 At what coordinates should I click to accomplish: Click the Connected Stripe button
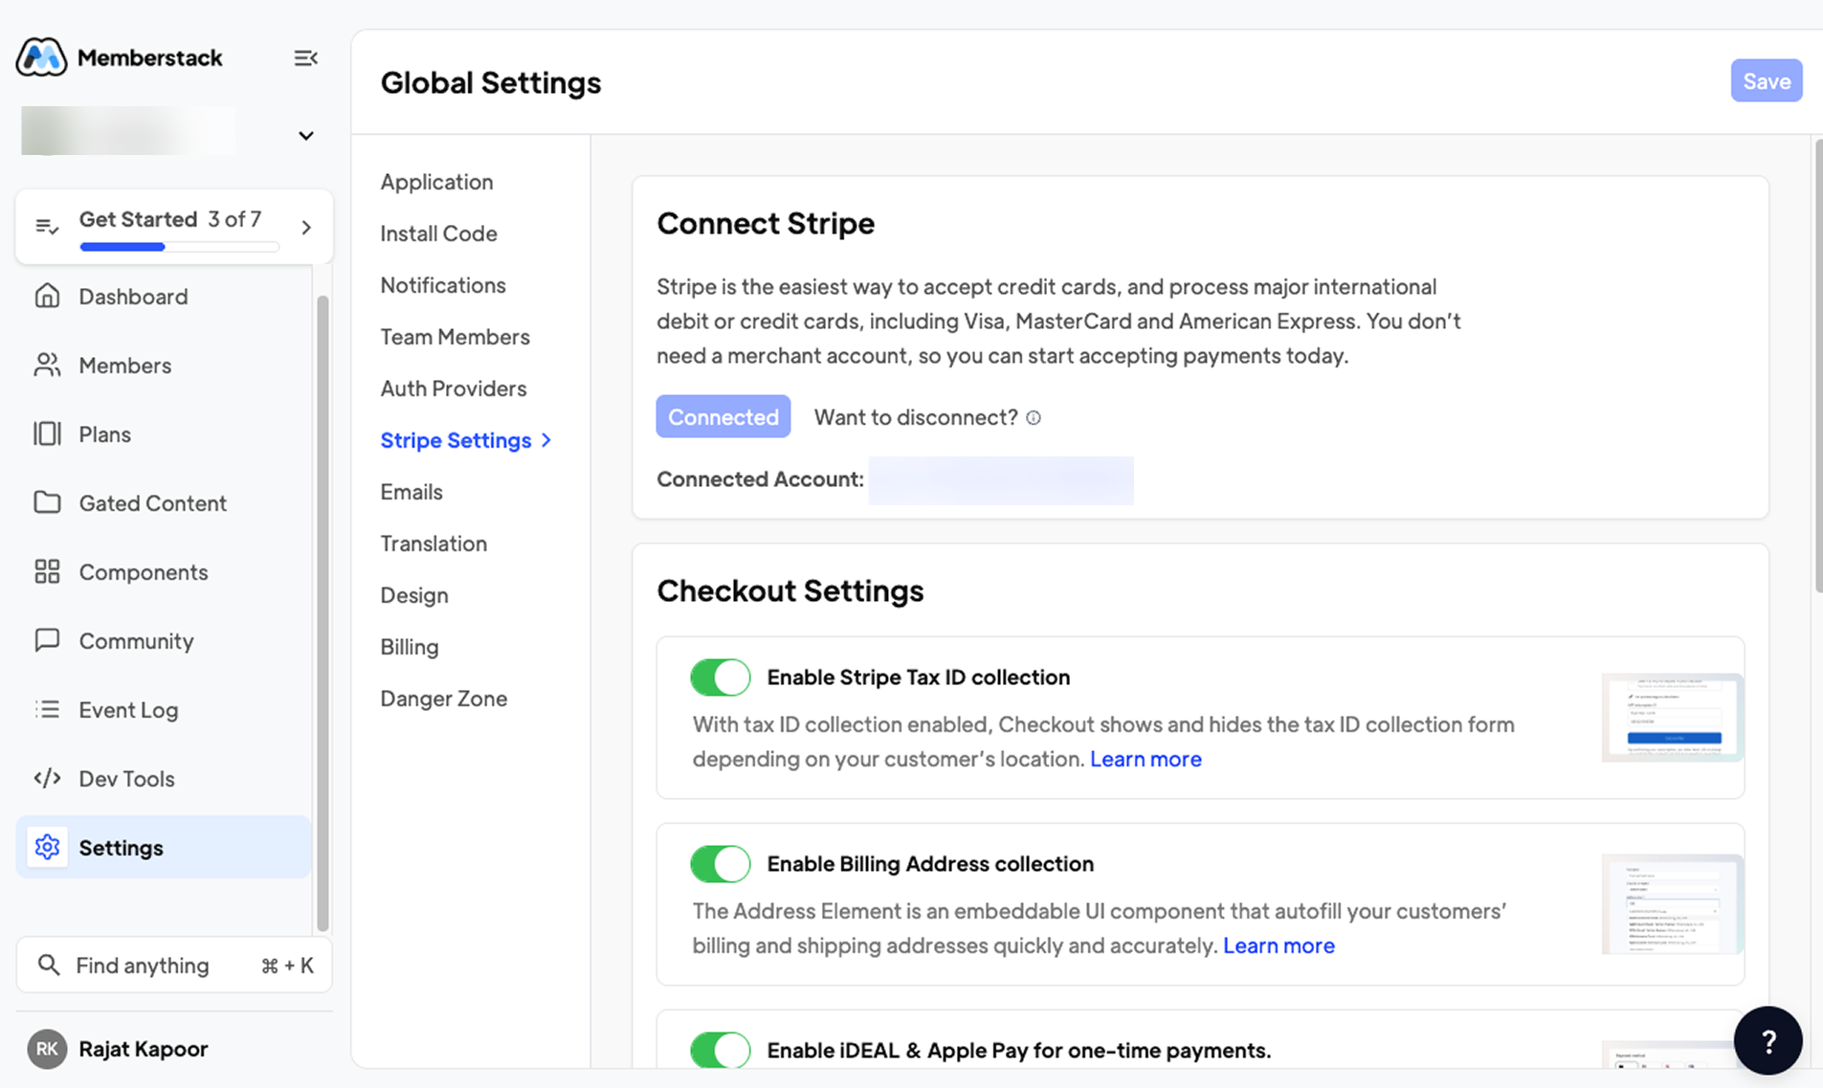click(723, 417)
